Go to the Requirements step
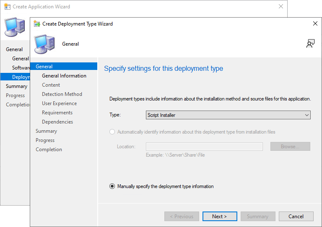 [57, 113]
